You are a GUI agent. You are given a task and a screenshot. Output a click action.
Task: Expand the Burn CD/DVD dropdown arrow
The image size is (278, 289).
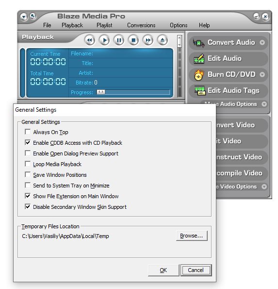pyautogui.click(x=262, y=74)
